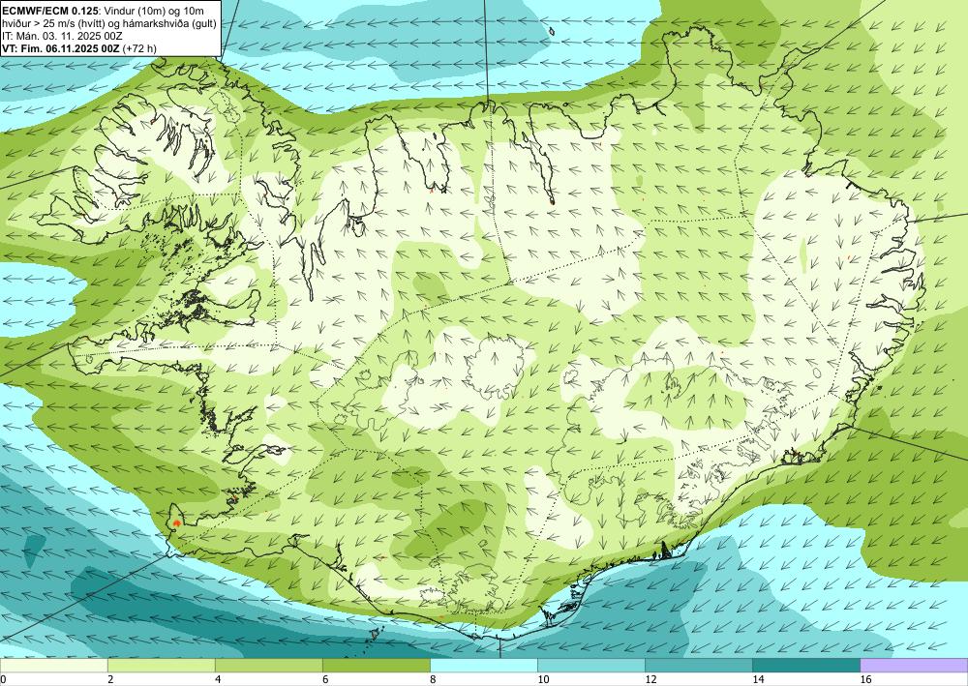Click the 4–6 m/s green legend swatch
This screenshot has width=968, height=686.
pyautogui.click(x=268, y=665)
